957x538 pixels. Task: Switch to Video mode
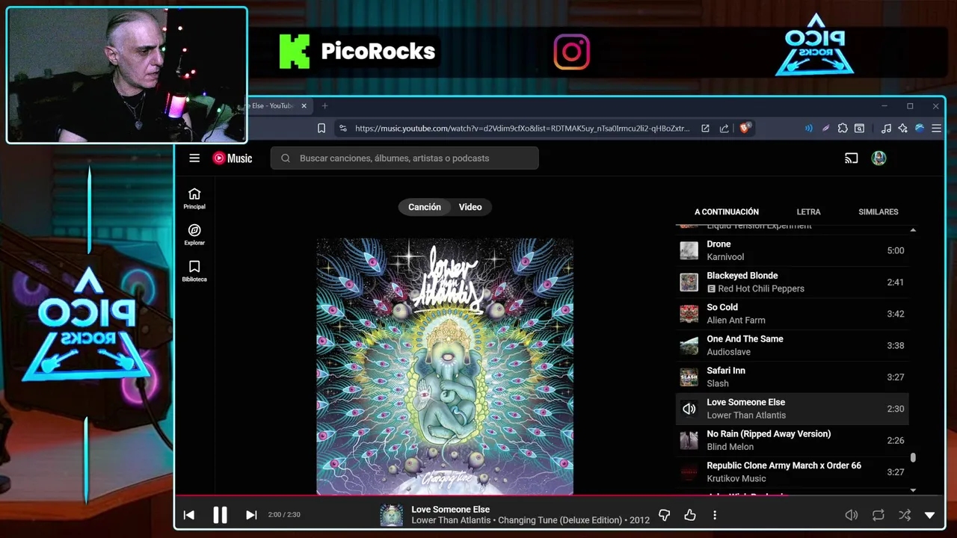[470, 207]
